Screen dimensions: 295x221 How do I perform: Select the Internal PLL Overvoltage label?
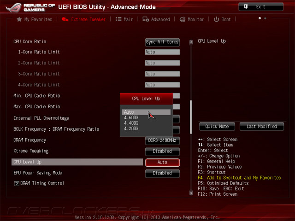[41, 118]
